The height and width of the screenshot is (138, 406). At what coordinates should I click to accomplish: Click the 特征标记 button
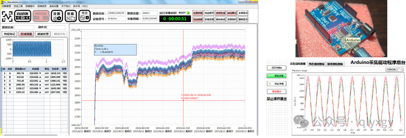[9, 34]
